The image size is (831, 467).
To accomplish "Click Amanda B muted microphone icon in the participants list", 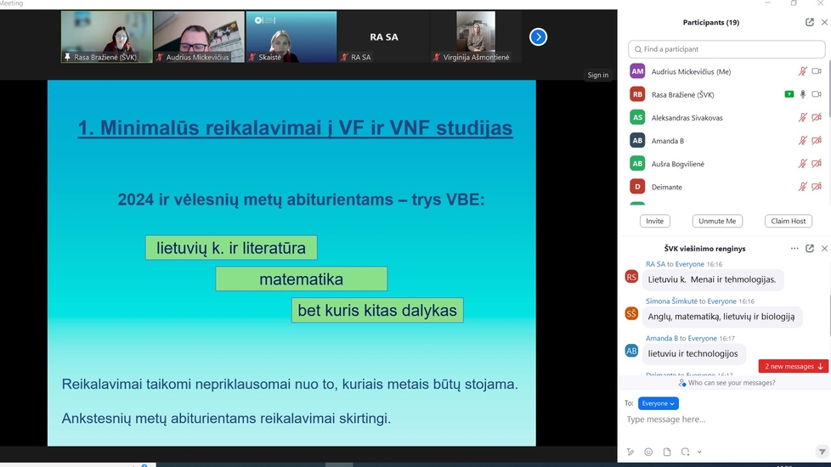I will [802, 140].
